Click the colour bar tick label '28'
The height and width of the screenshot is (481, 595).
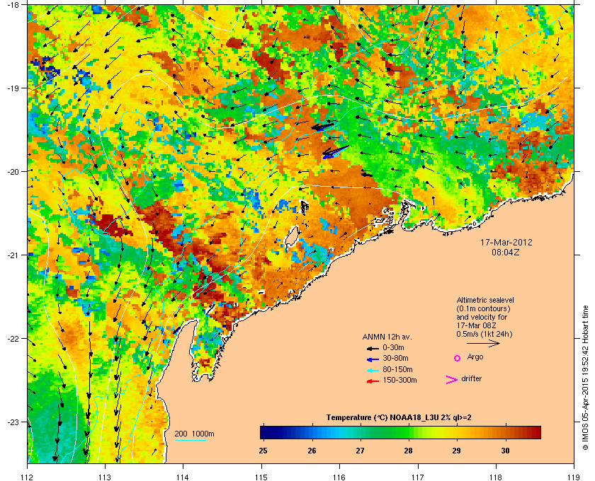[408, 451]
